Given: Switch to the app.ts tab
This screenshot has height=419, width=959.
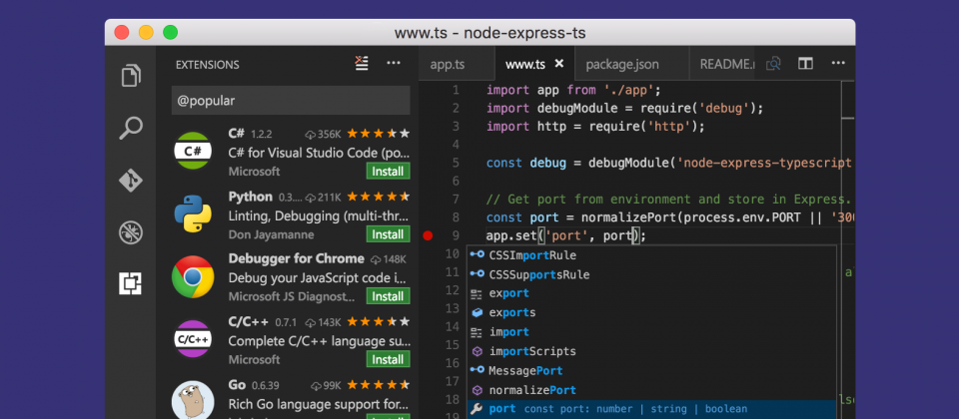Looking at the screenshot, I should coord(448,65).
